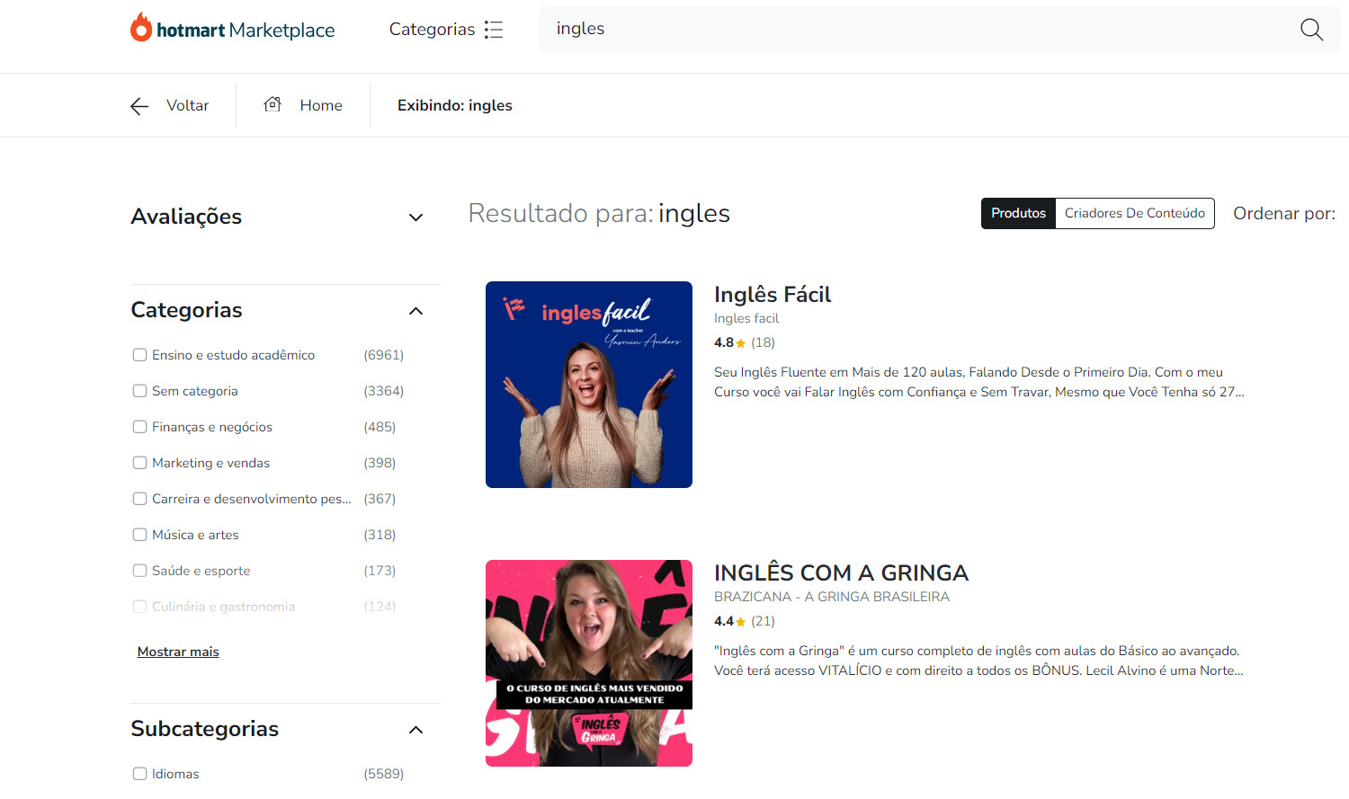Click the star rating of Inglês Fácil

click(x=741, y=342)
